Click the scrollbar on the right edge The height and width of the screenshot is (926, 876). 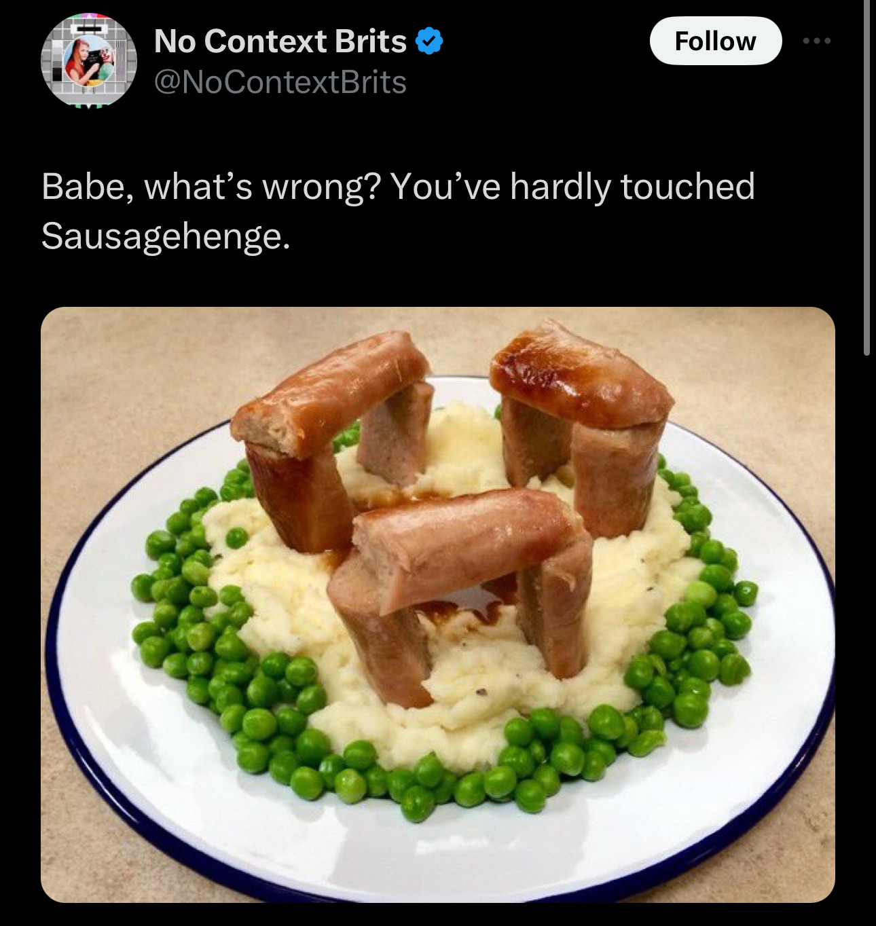[x=866, y=177]
